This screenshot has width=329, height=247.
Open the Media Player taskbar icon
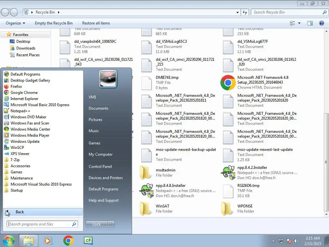[x=48, y=241]
